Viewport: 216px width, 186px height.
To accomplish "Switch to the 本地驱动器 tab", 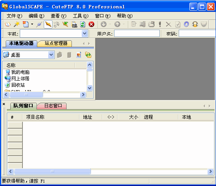I will click(21, 43).
